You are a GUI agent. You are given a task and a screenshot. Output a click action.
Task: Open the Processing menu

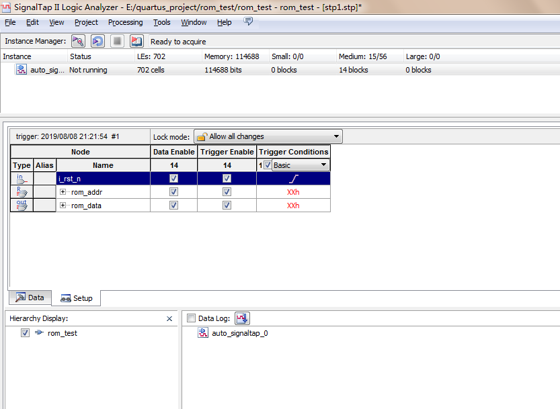(x=125, y=22)
